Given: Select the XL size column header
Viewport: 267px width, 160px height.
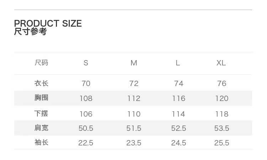Looking at the screenshot, I should coord(221,63).
